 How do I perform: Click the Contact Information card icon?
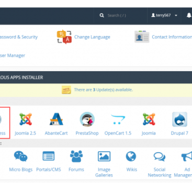point(142,37)
